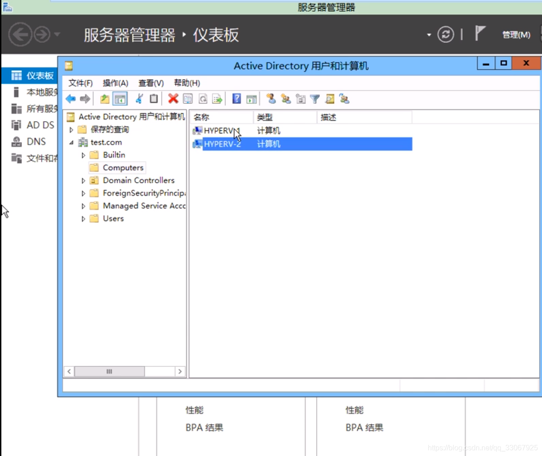Image resolution: width=542 pixels, height=456 pixels.
Task: Click the create new organizational unit icon
Action: pyautogui.click(x=300, y=99)
